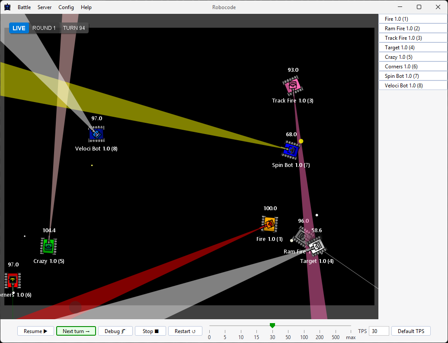
Task: Select the green Crazy tank
Action: [x=48, y=246]
